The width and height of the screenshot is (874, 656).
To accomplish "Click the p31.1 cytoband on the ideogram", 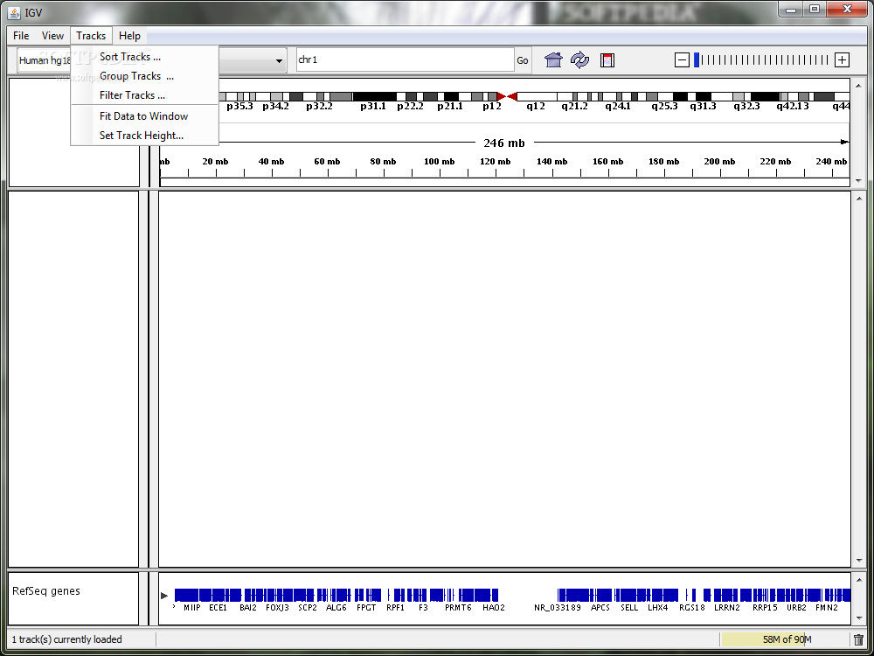I will click(375, 96).
